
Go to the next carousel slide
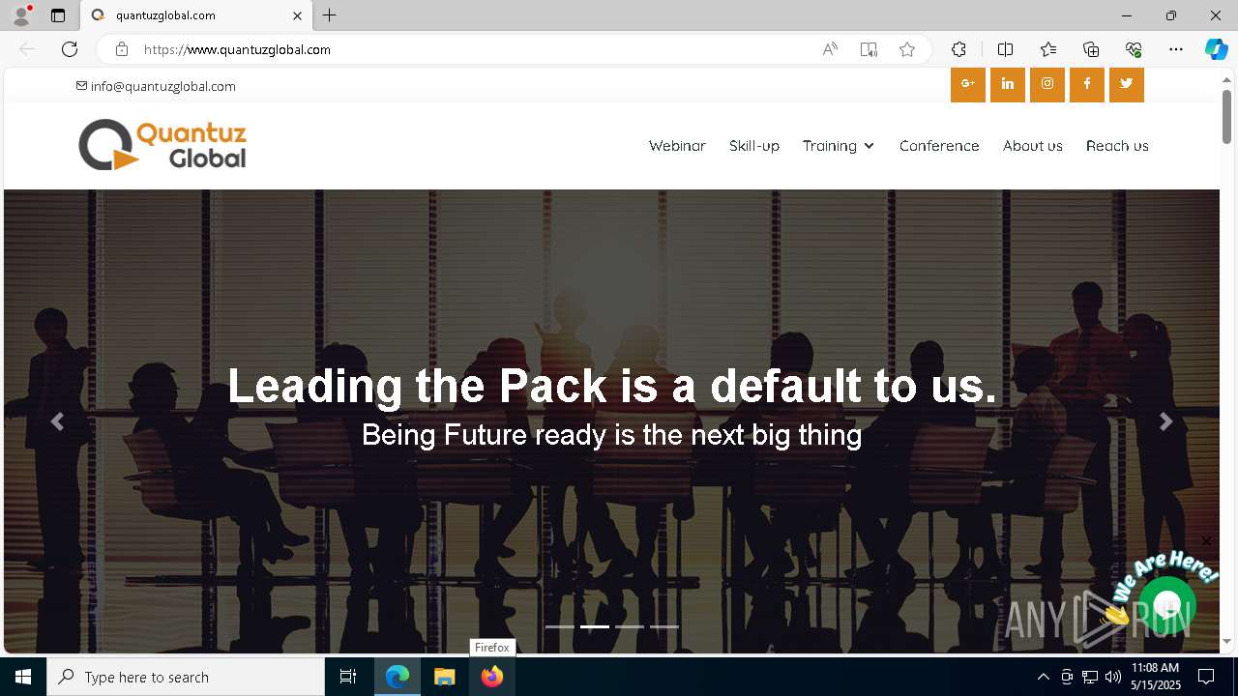[1166, 421]
